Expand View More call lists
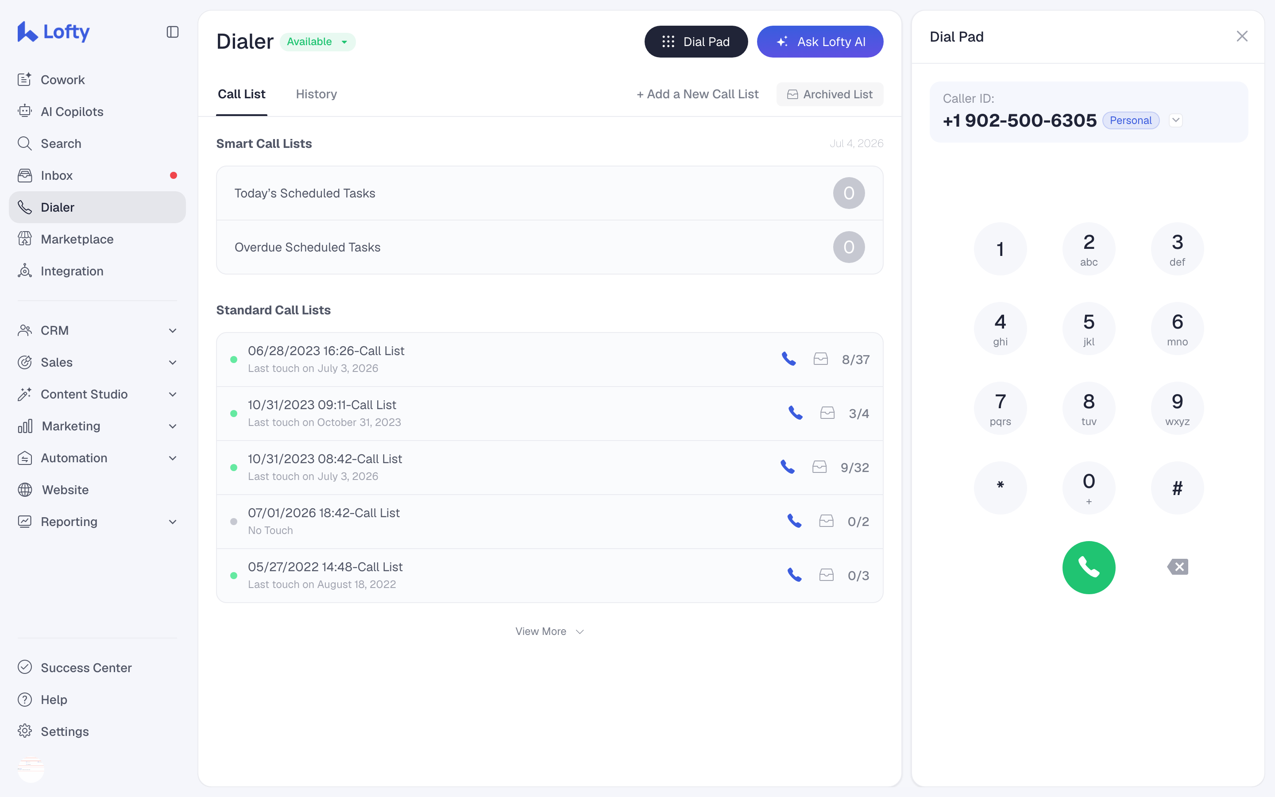The height and width of the screenshot is (797, 1275). 549,631
